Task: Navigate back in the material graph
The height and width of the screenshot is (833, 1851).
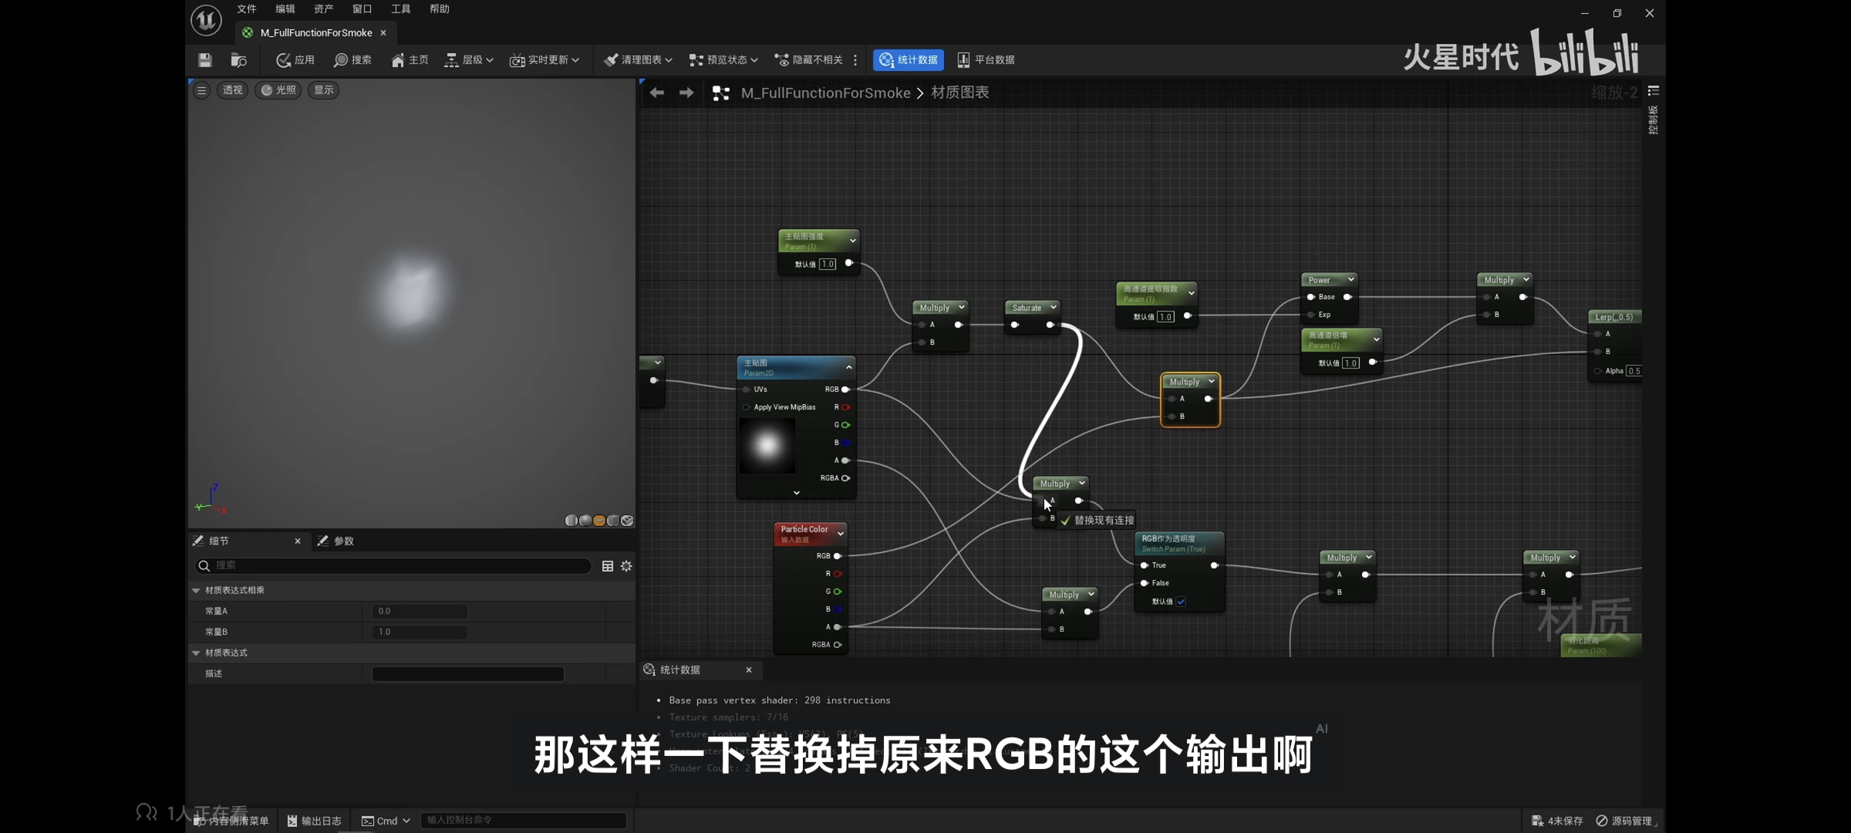Action: (656, 93)
